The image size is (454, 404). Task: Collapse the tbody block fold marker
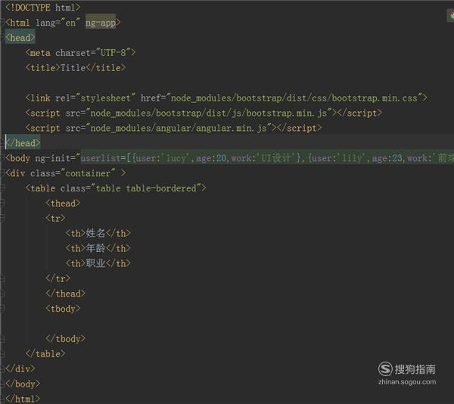(x=2, y=309)
